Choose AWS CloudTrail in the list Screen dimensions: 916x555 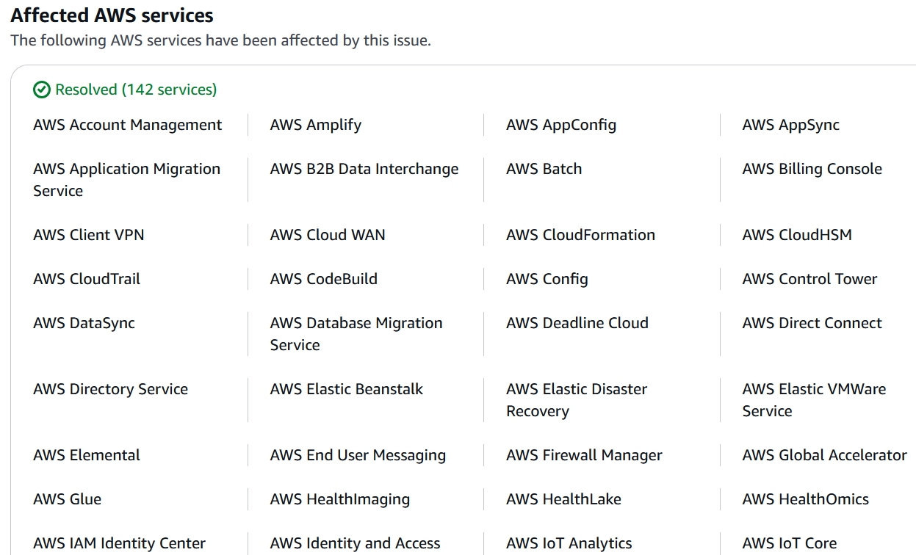(x=87, y=279)
